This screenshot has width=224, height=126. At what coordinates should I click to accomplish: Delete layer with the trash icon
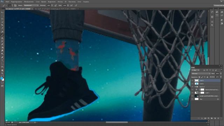coord(218,118)
